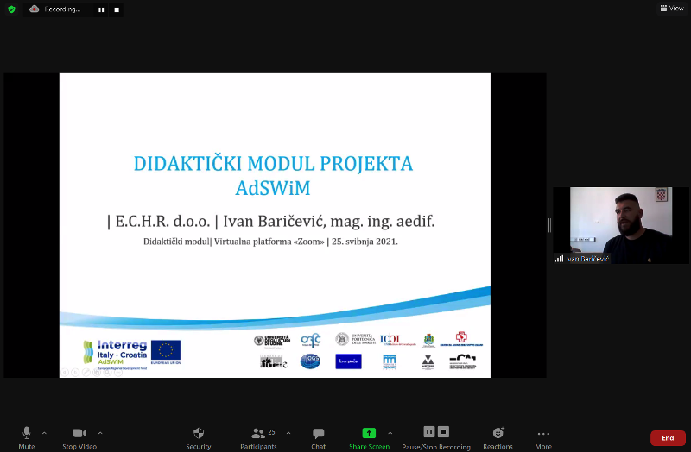Screen dimensions: 691x452
Task: Open the Security shield options
Action: tap(199, 433)
